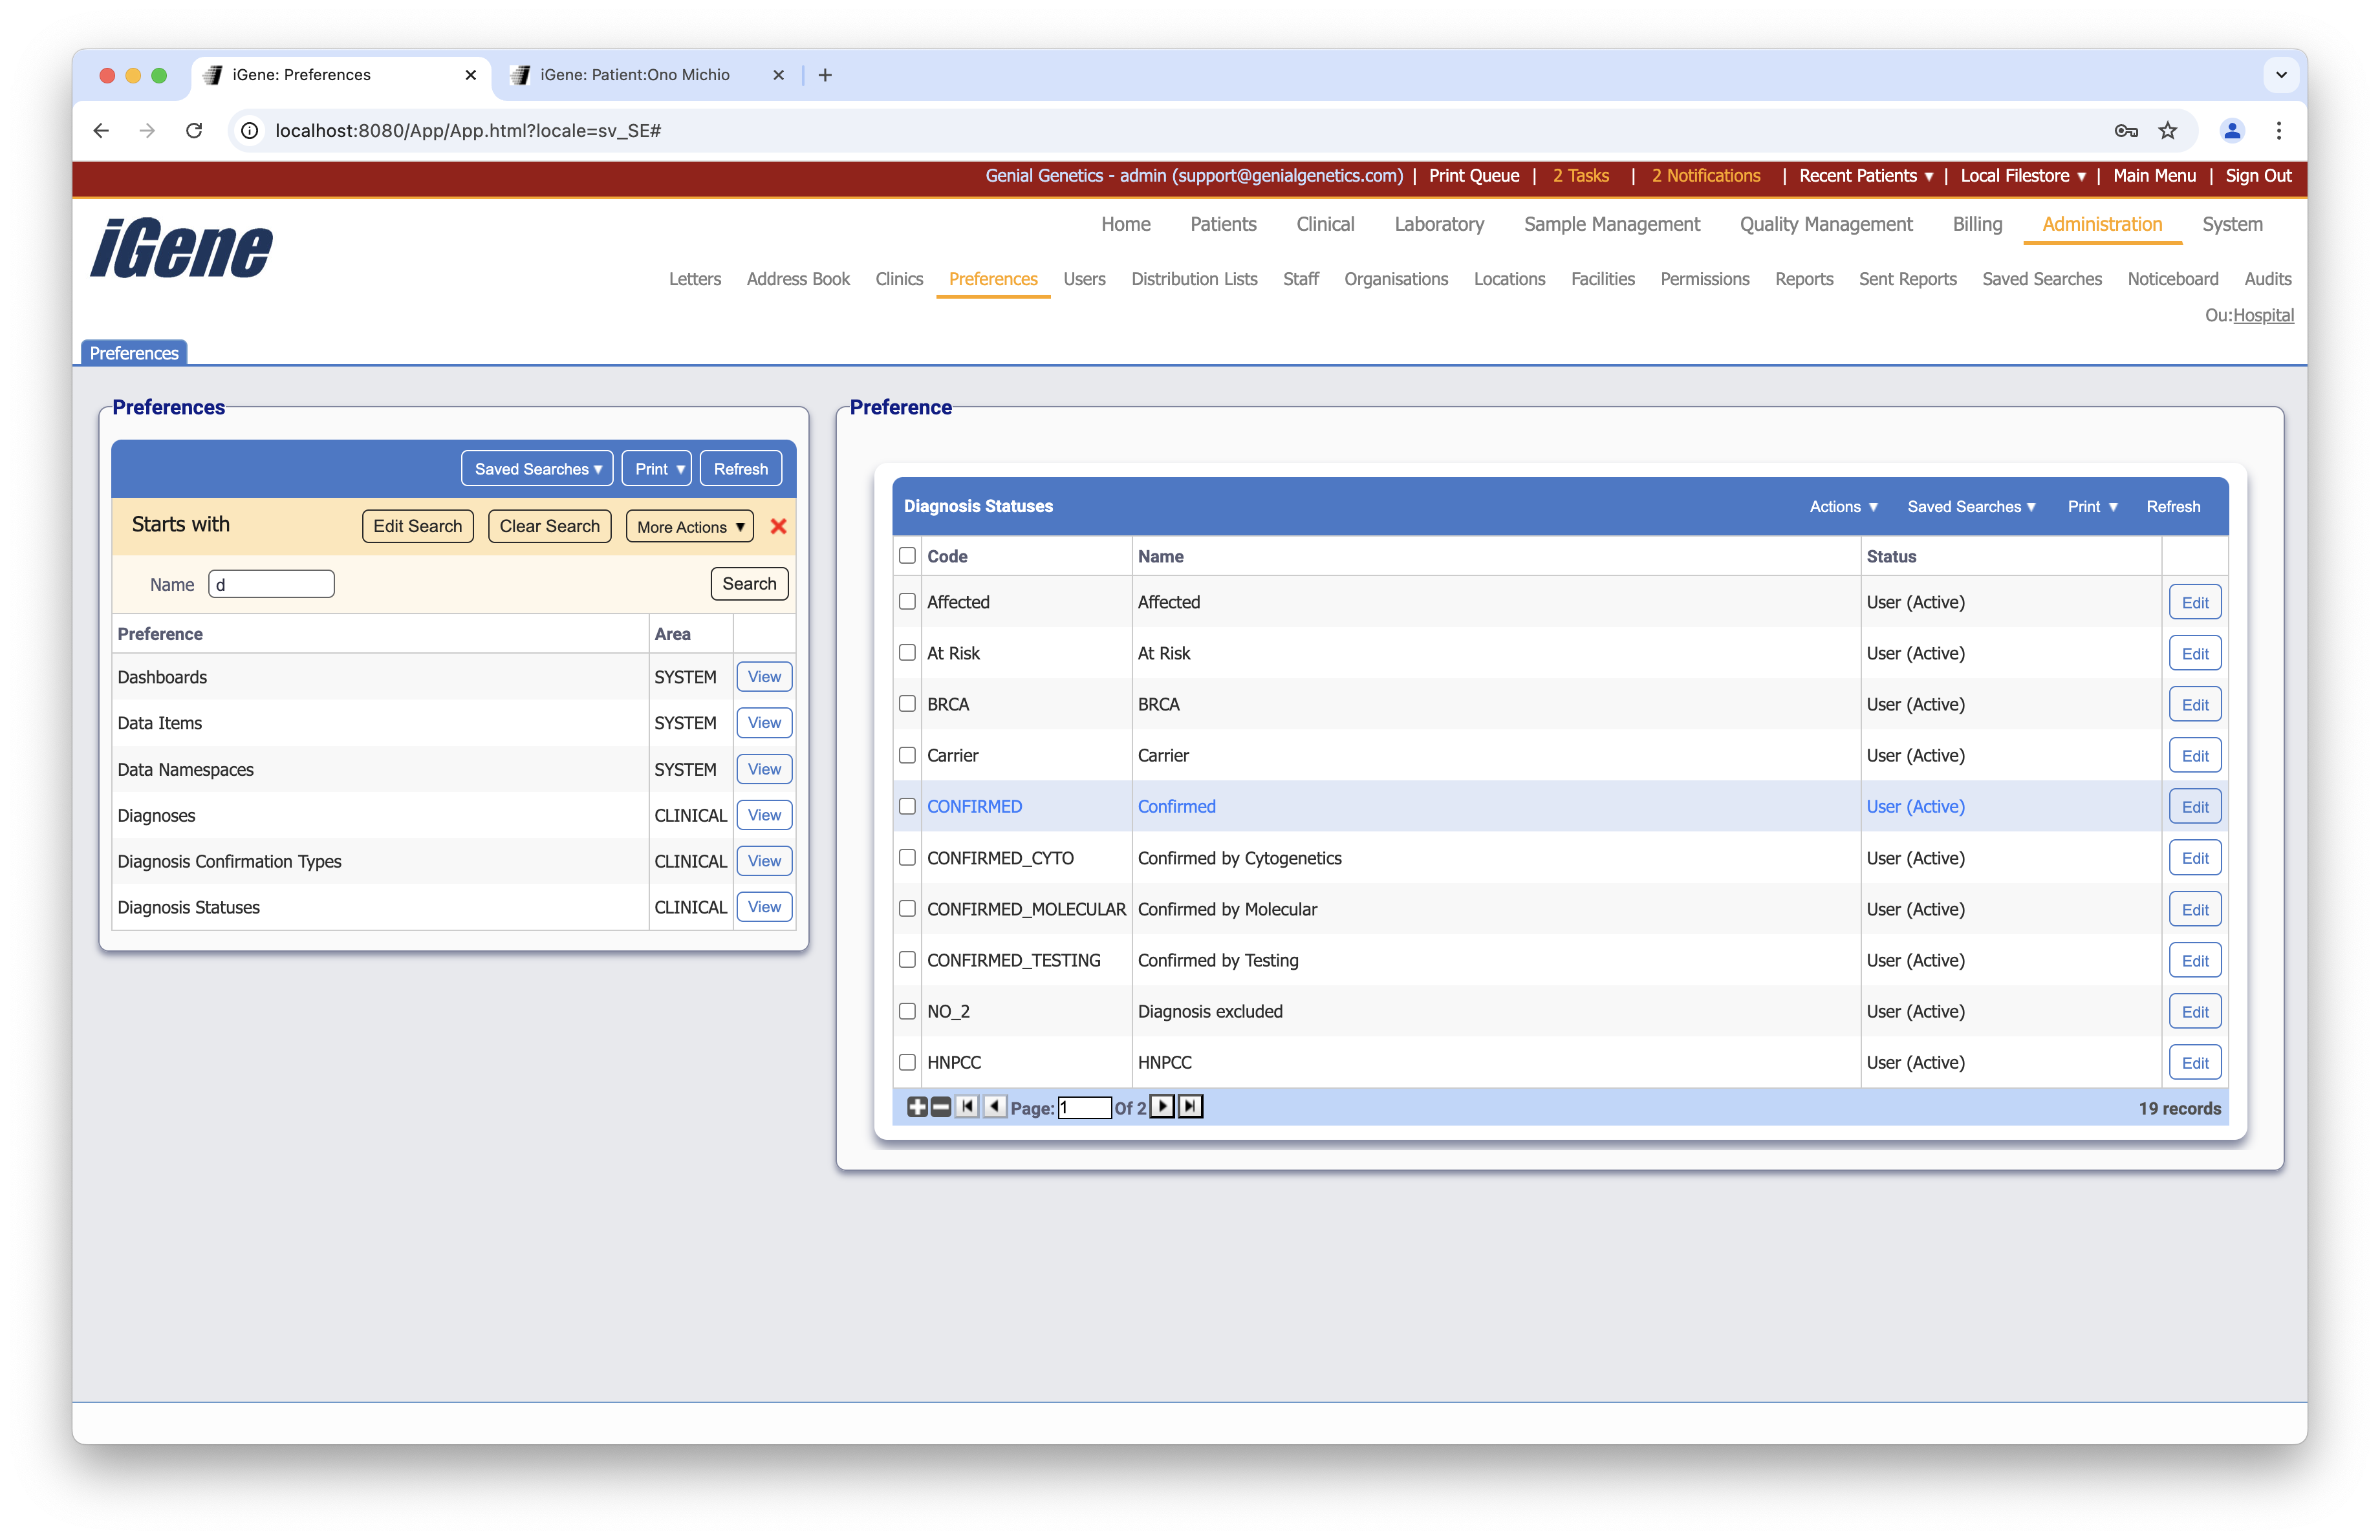Viewport: 2380px width, 1540px height.
Task: Go to next page of Diagnosis Statuses
Action: [1162, 1106]
